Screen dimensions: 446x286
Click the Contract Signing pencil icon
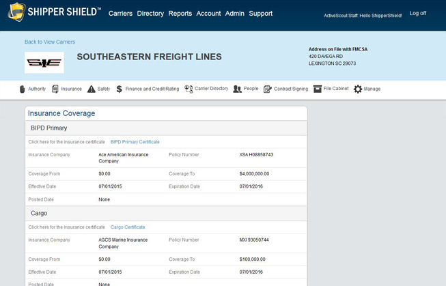click(268, 89)
